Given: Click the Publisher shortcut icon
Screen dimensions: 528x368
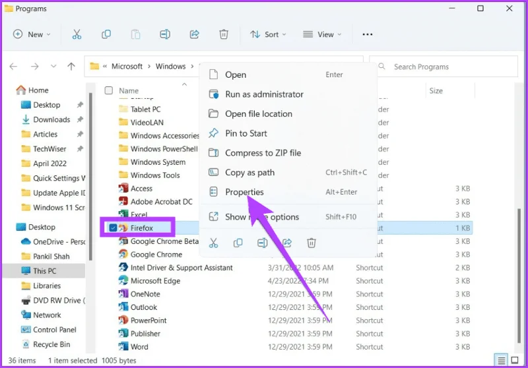Looking at the screenshot, I should point(123,333).
